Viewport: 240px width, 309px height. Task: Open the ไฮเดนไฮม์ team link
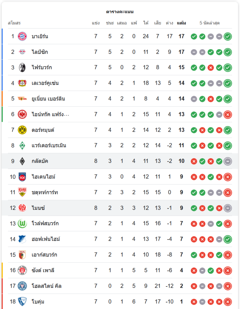point(44,177)
